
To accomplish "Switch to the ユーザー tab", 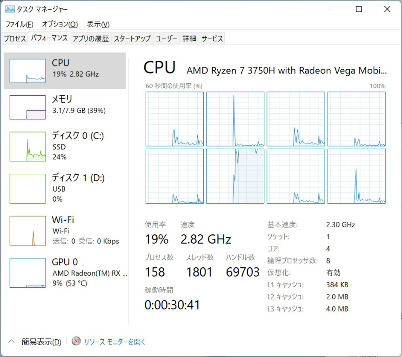I will [167, 39].
